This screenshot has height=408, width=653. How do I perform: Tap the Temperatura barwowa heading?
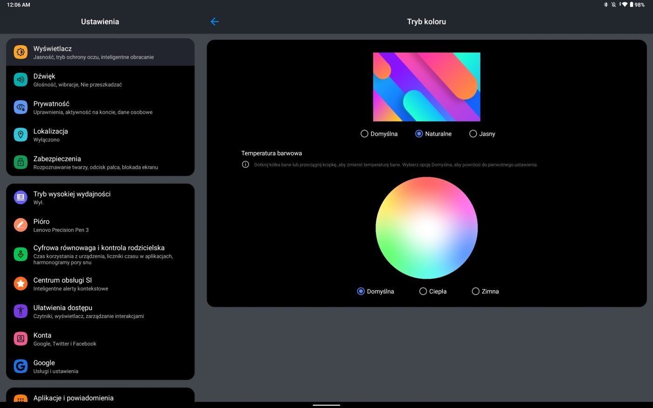(x=271, y=153)
